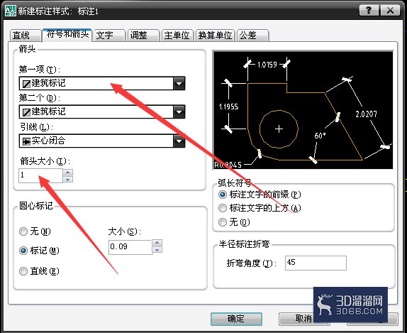The image size is (407, 333).
Task: Click 实心闭合 arrow icon in 引线 box
Action: click(26, 141)
